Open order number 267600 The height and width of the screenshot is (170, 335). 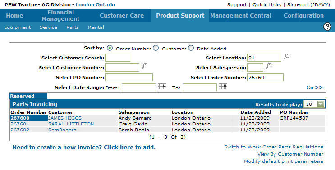click(x=20, y=118)
